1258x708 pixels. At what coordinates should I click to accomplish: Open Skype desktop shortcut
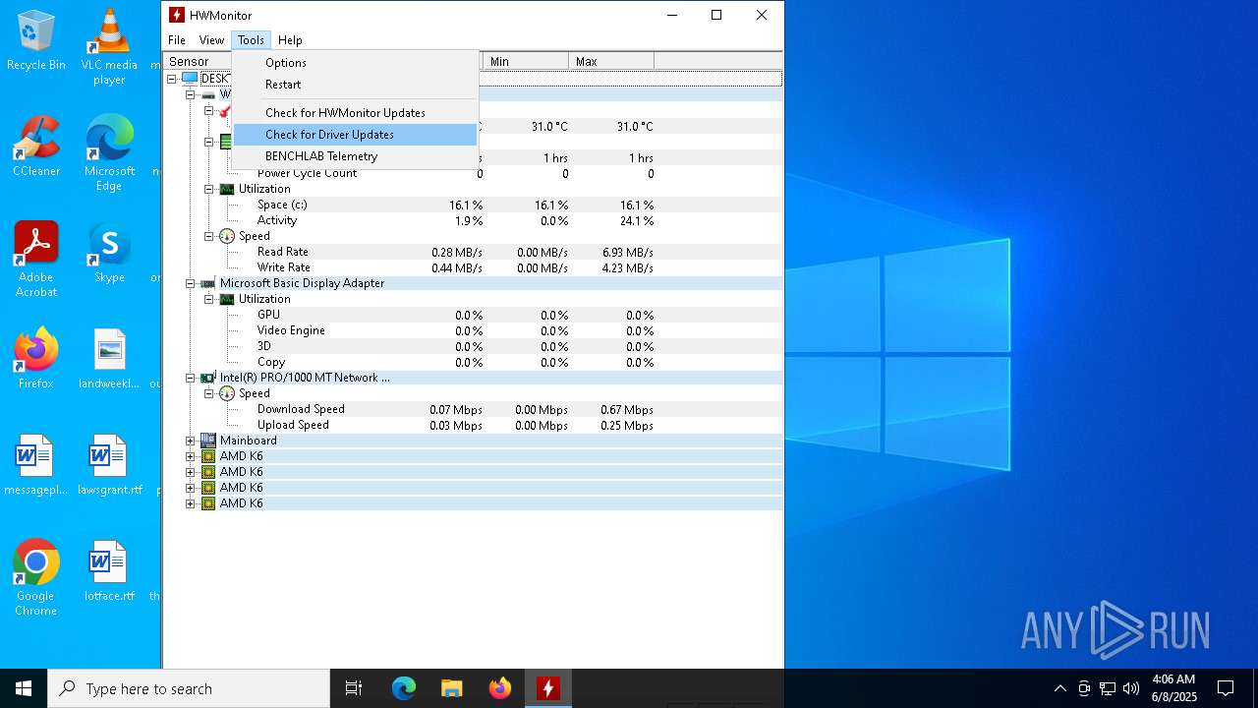point(109,254)
